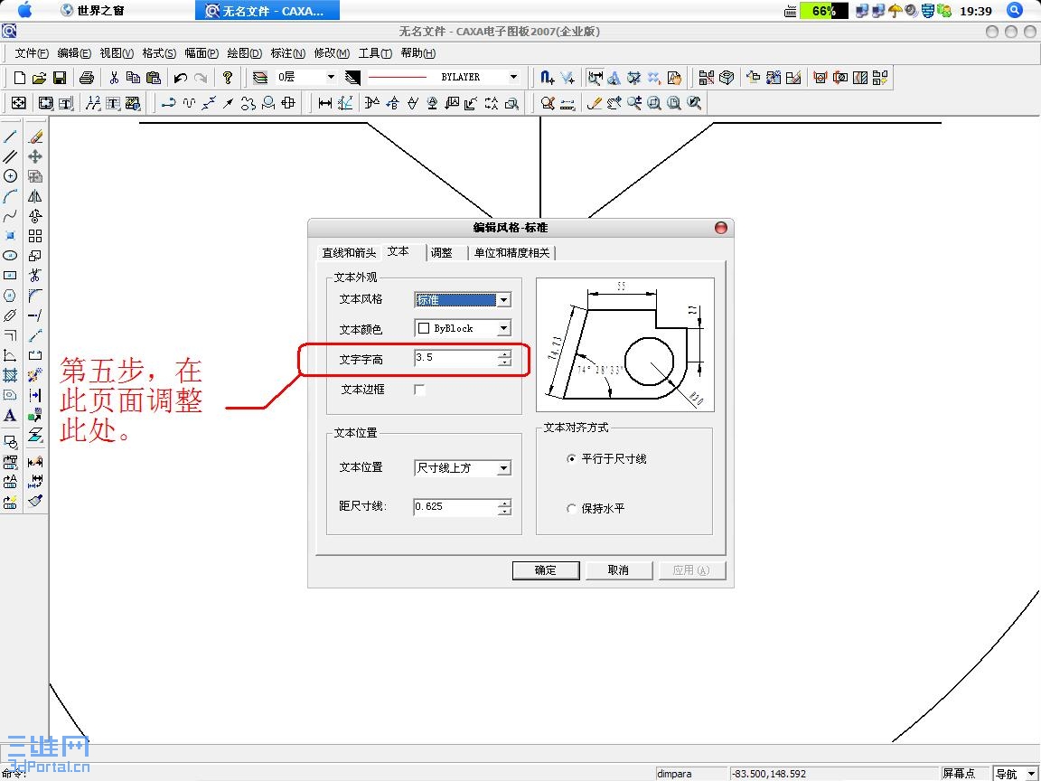
Task: Select the Parallel lines tool
Action: point(10,156)
